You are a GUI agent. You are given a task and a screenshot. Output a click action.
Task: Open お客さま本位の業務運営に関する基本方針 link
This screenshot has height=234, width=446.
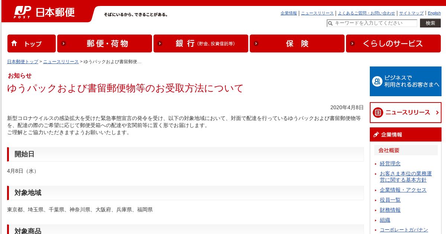tap(406, 177)
